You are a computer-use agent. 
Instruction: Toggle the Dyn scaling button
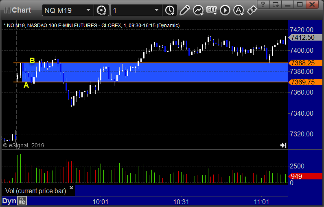(x=9, y=201)
